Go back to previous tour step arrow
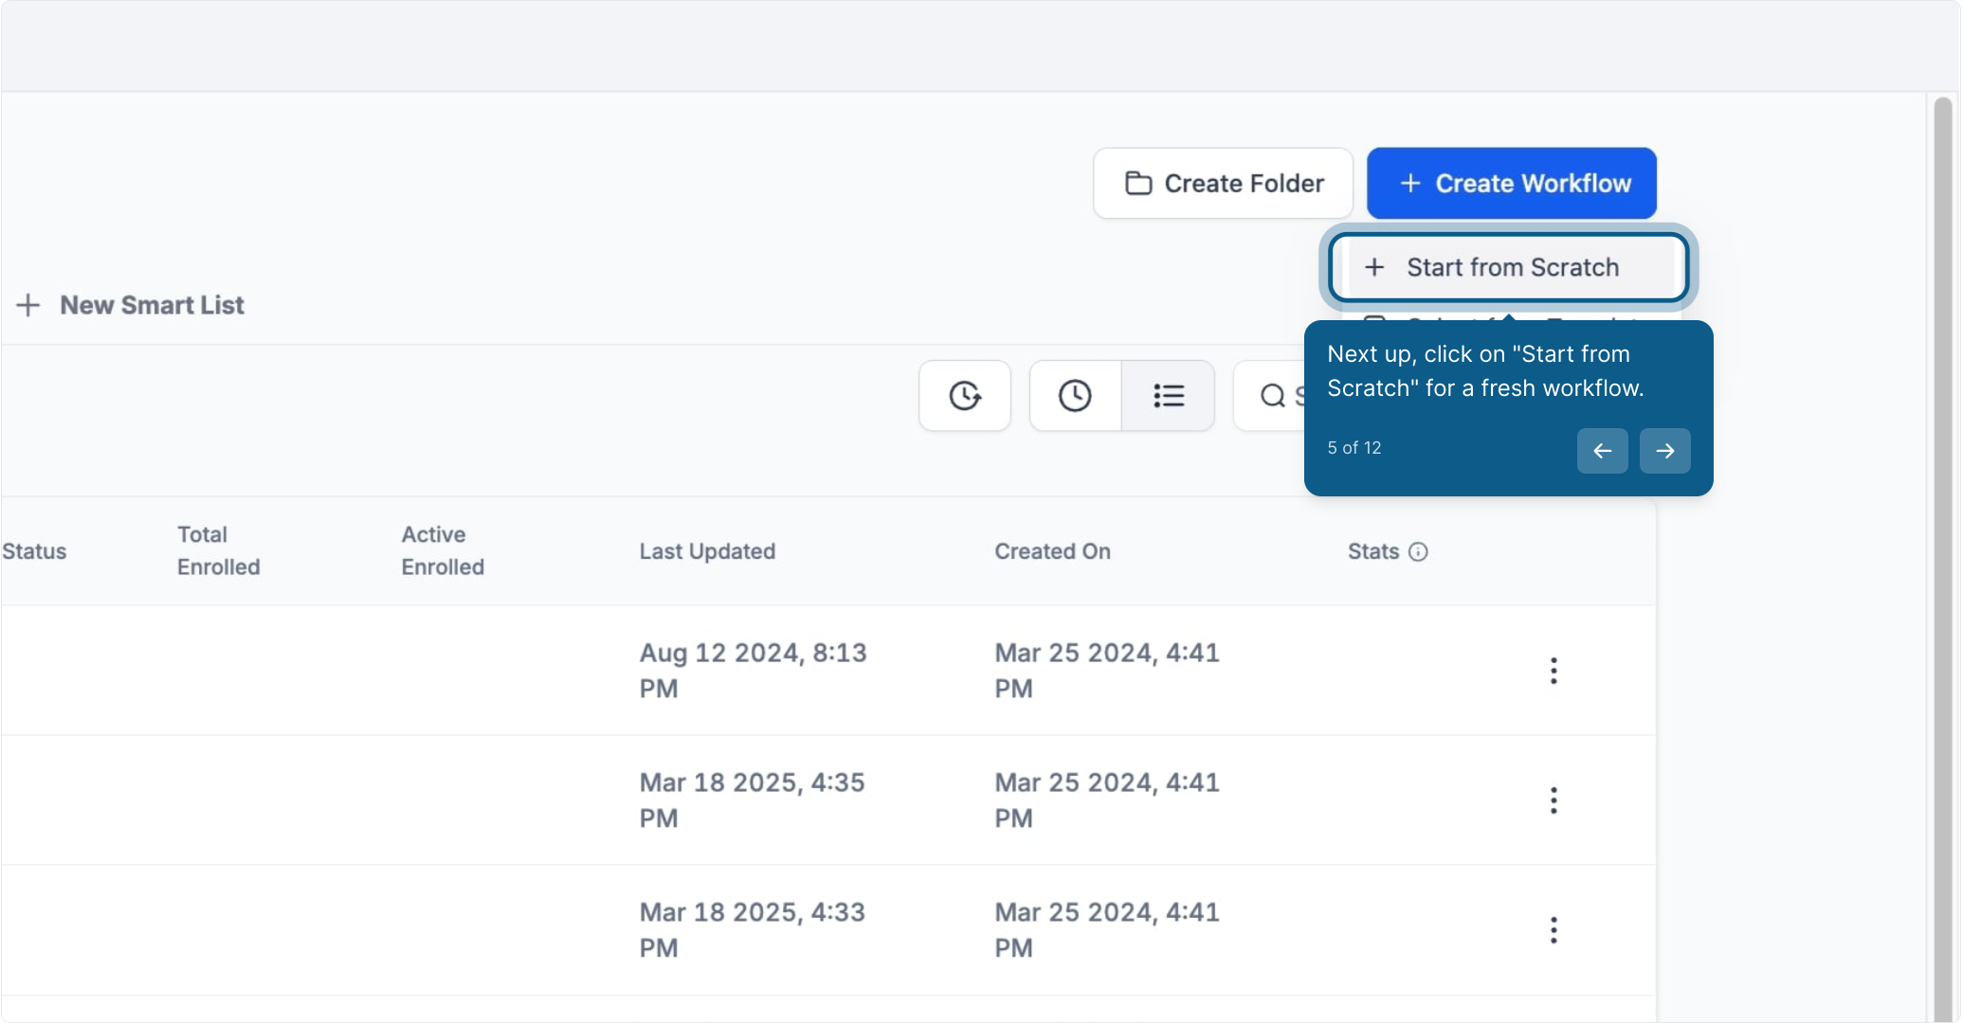Image resolution: width=1962 pixels, height=1023 pixels. (x=1602, y=451)
